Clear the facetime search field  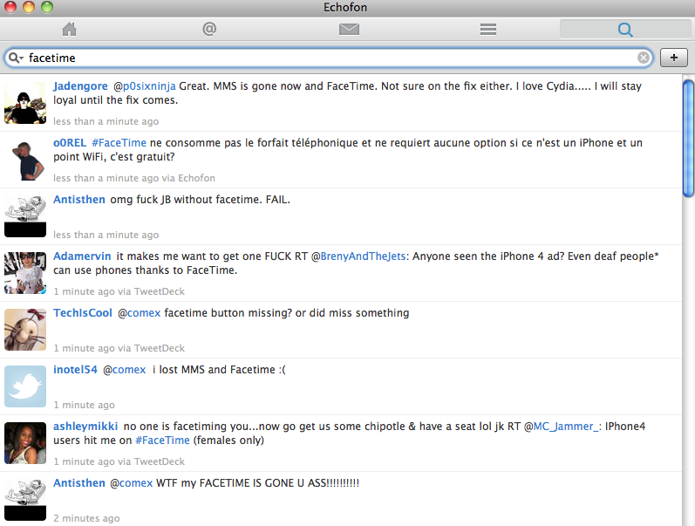coord(644,58)
